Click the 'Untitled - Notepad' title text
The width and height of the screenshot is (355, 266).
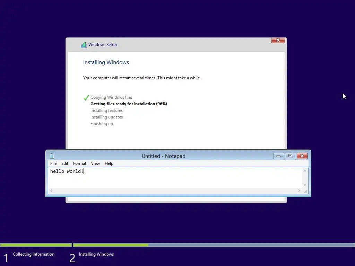click(164, 156)
